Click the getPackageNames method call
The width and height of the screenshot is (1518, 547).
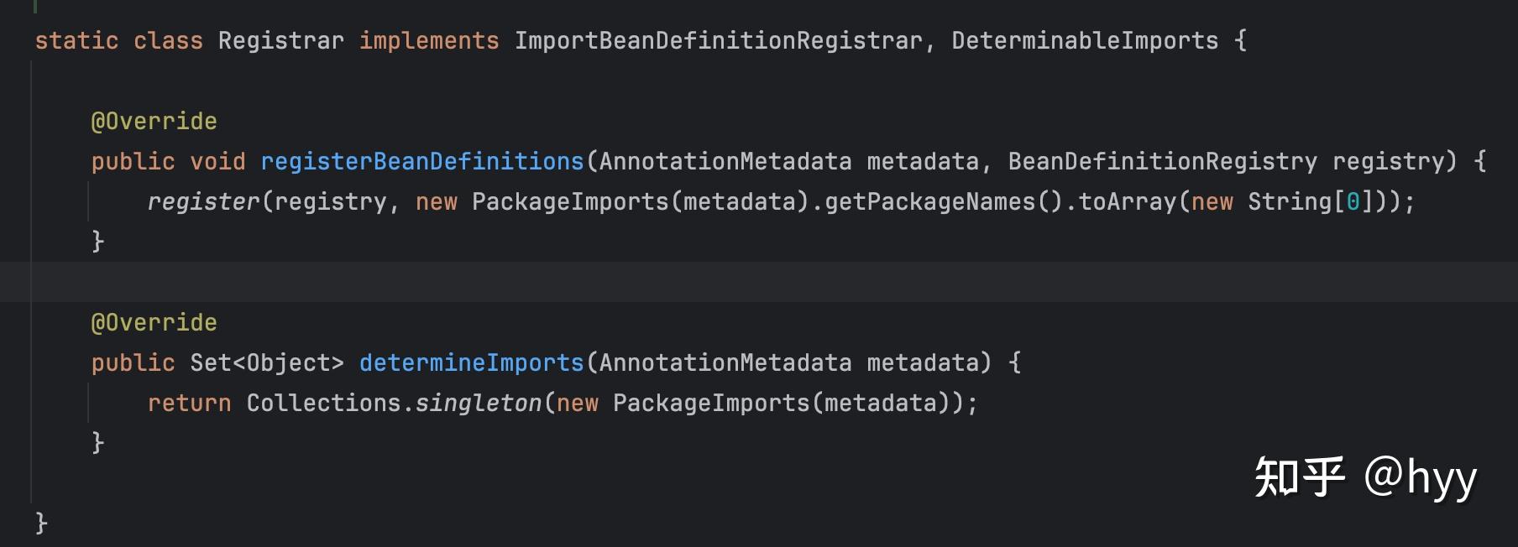click(x=929, y=201)
